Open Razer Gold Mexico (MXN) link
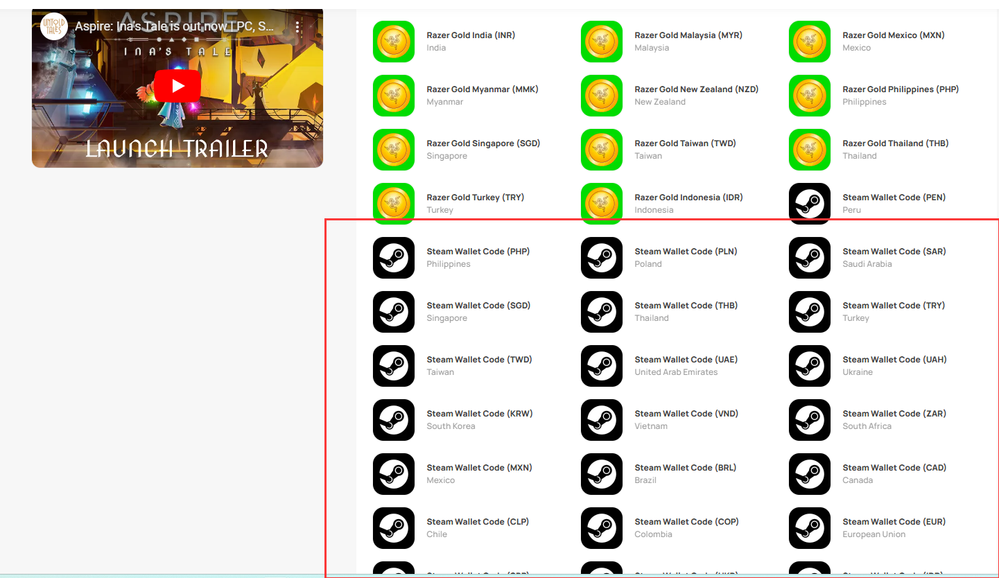 click(894, 35)
